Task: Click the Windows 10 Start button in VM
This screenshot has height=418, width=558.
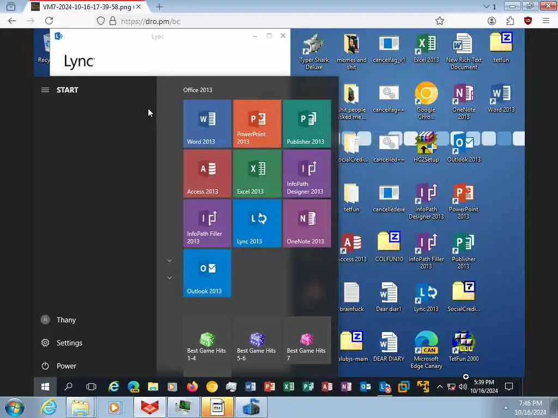Action: click(x=45, y=387)
